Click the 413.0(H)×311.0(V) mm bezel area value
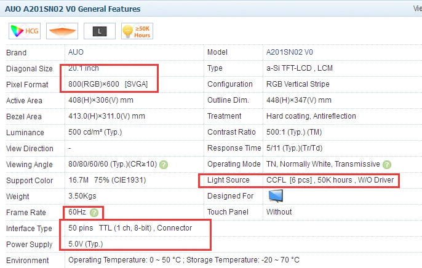 coord(106,116)
